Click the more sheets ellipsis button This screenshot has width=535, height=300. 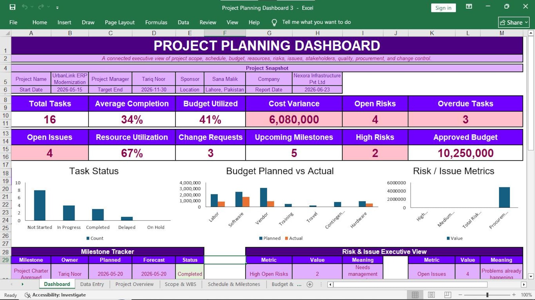point(299,285)
